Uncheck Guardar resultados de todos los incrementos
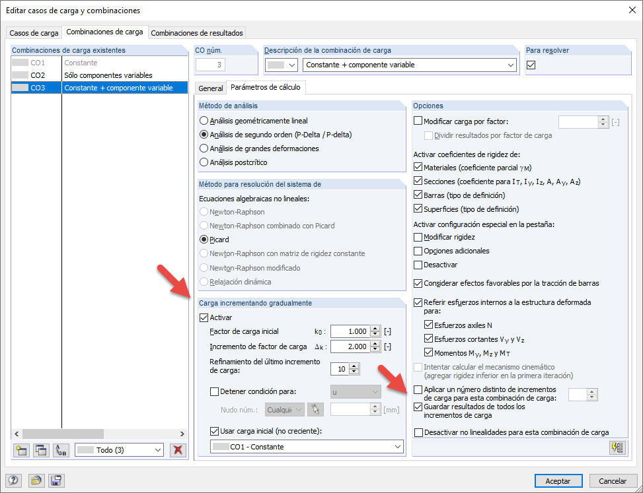Screen dimensions: 643x493 pyautogui.click(x=418, y=407)
